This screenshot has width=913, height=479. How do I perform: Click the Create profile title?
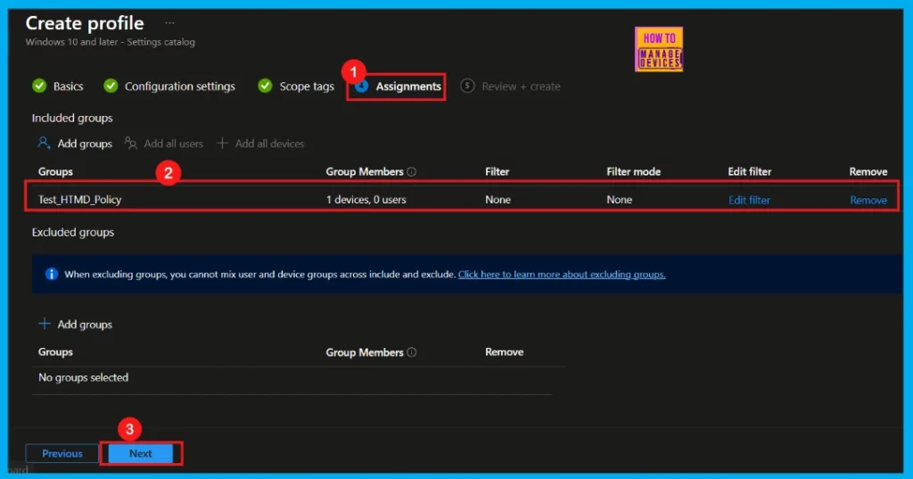(x=85, y=22)
